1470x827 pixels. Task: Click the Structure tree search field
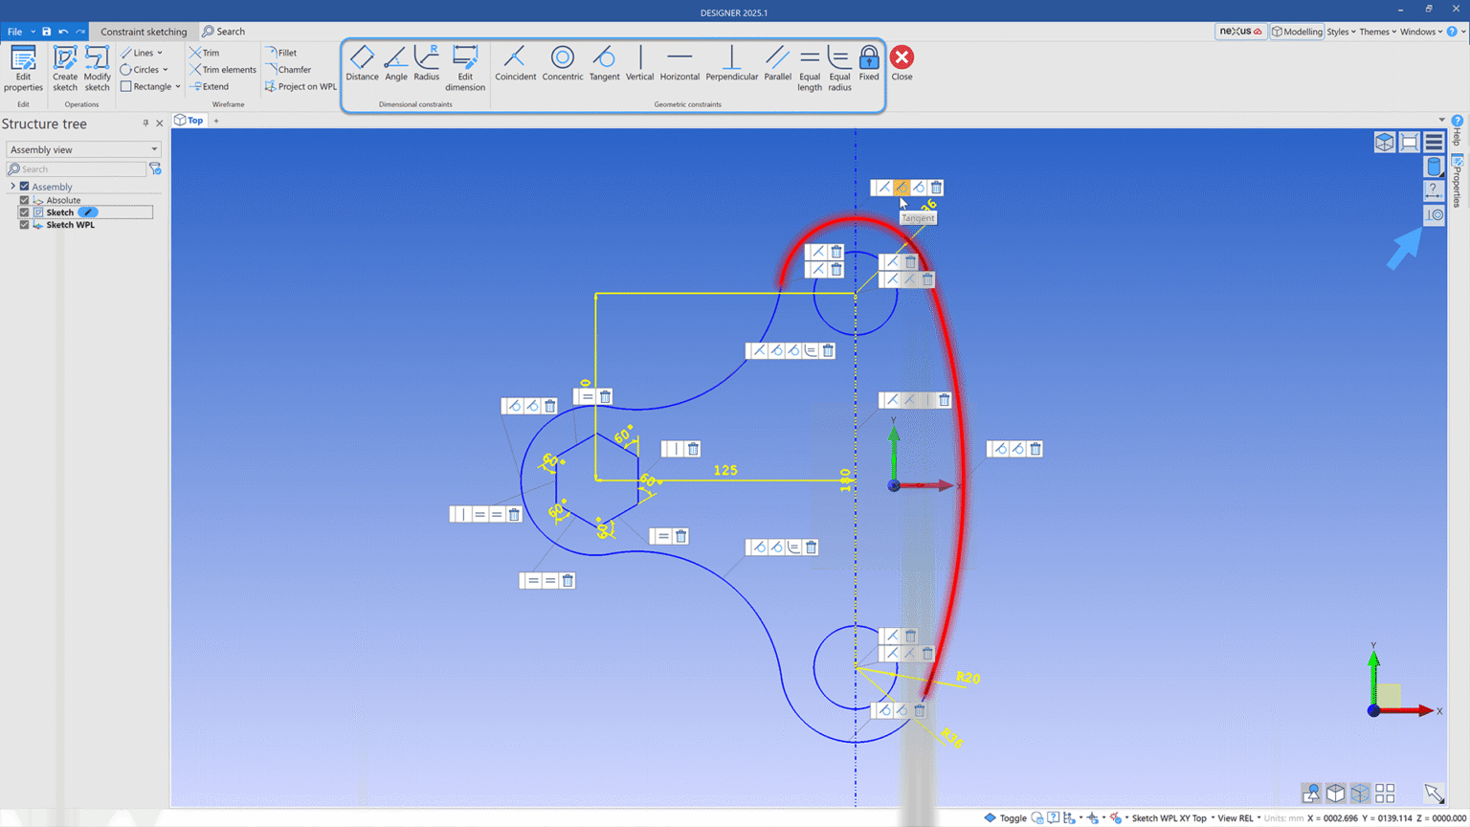point(77,169)
